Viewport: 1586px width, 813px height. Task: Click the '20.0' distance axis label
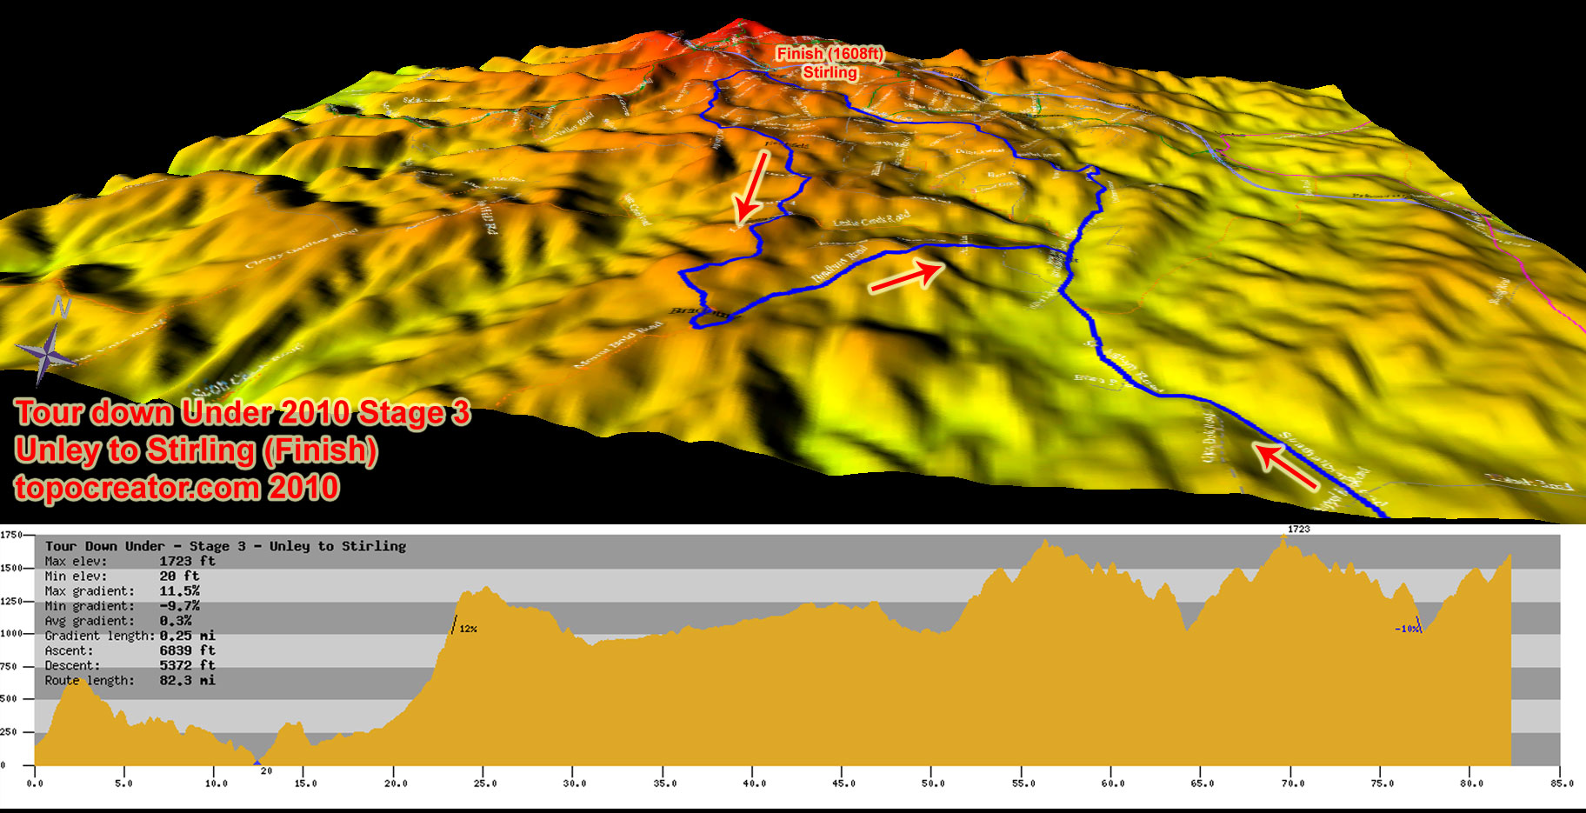(x=396, y=783)
